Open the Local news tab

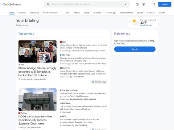(86, 13)
